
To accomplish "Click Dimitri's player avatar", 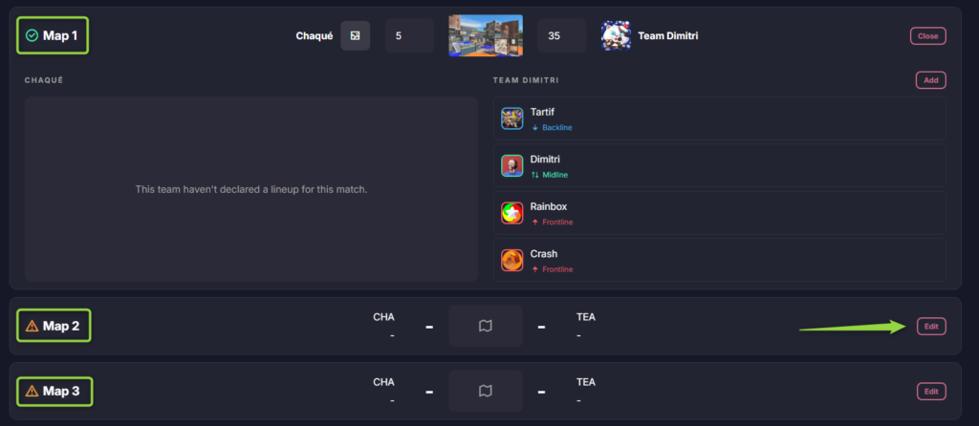I will click(x=512, y=166).
